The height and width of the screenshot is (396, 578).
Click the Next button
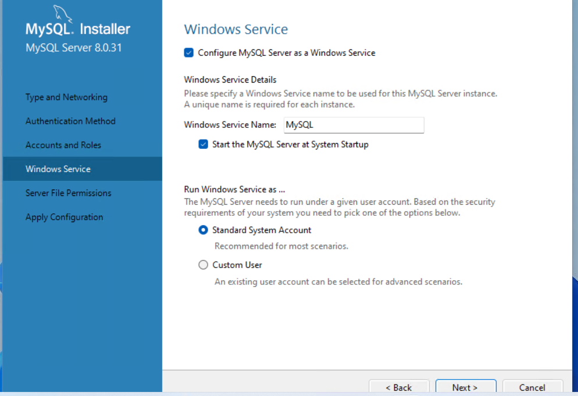pyautogui.click(x=466, y=387)
